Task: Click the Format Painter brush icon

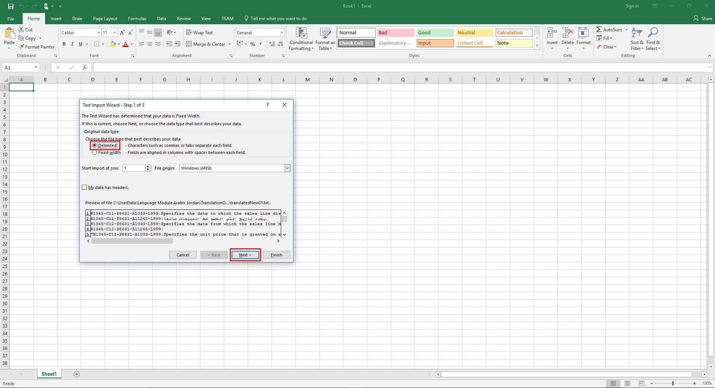Action: (22, 47)
